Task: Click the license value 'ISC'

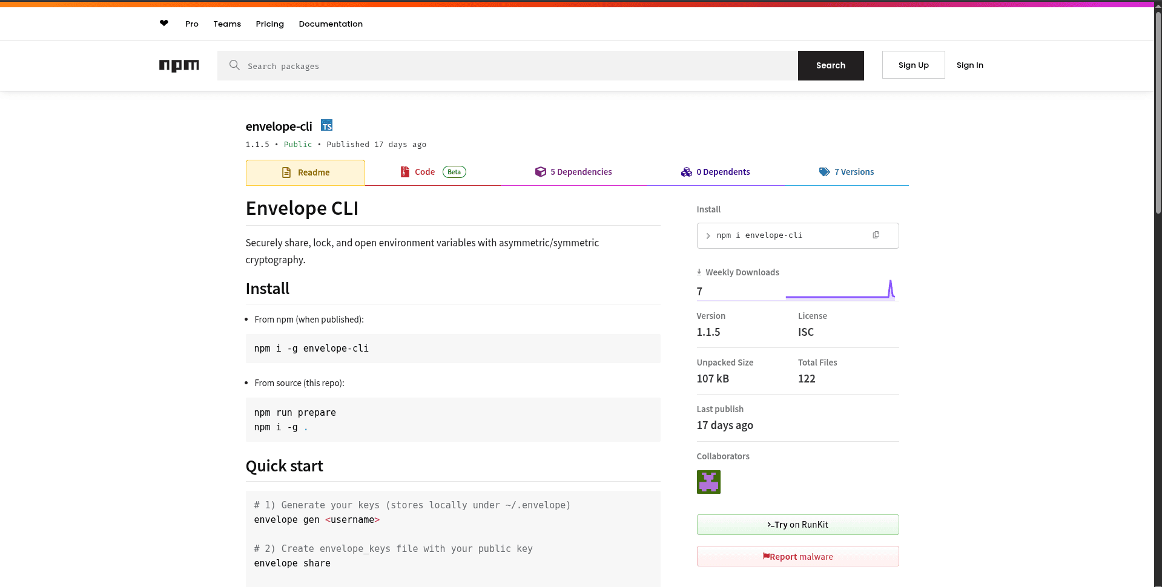Action: 806,332
